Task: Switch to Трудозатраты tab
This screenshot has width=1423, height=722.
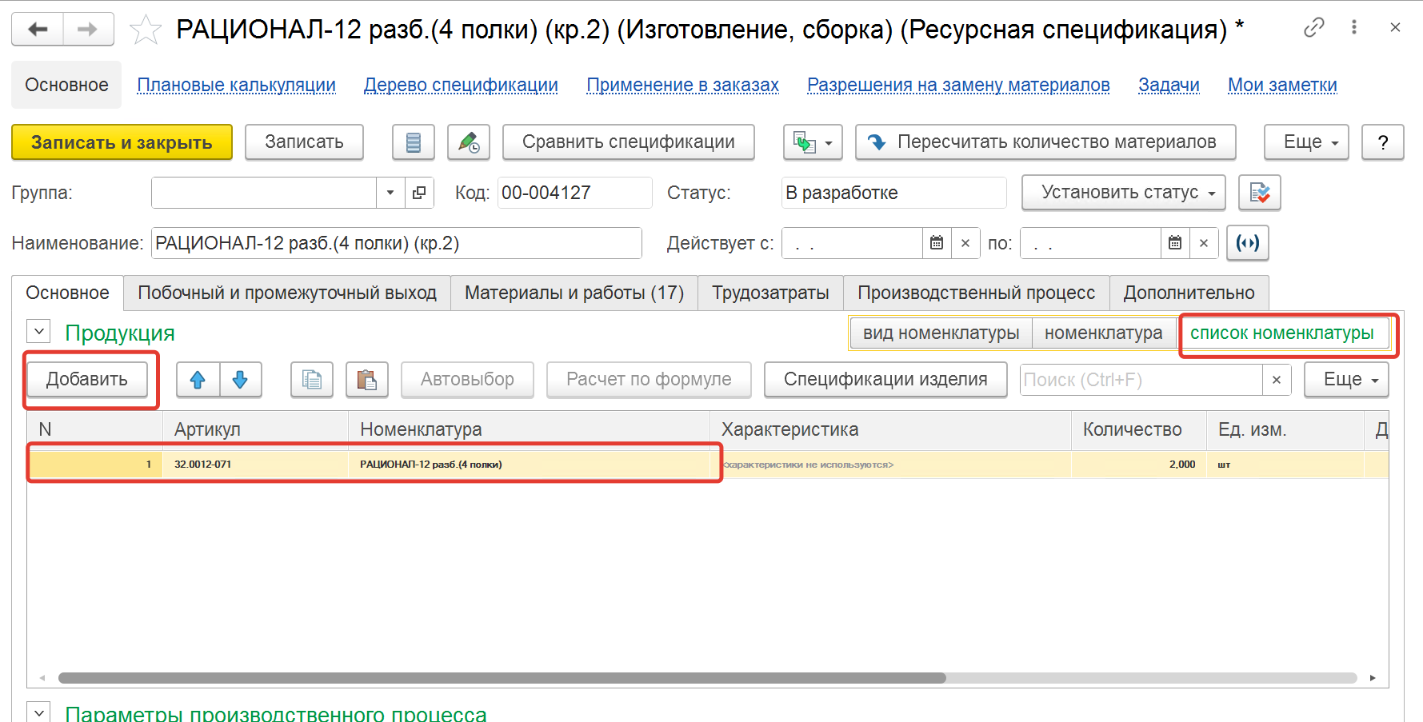Action: 770,293
